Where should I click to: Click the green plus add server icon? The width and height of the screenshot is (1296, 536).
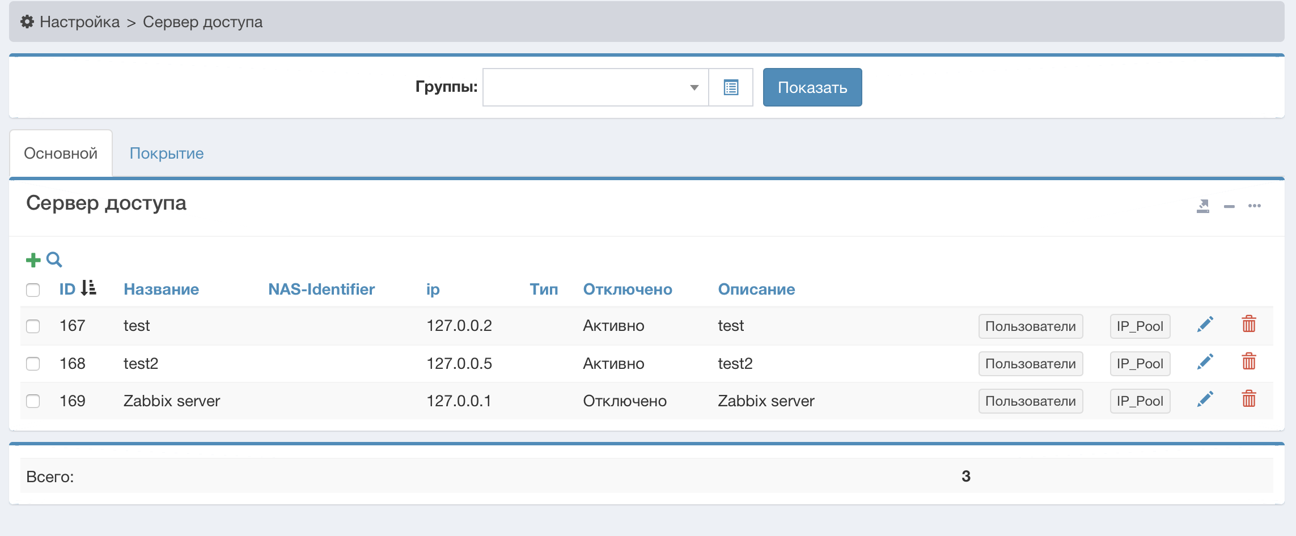[x=33, y=260]
